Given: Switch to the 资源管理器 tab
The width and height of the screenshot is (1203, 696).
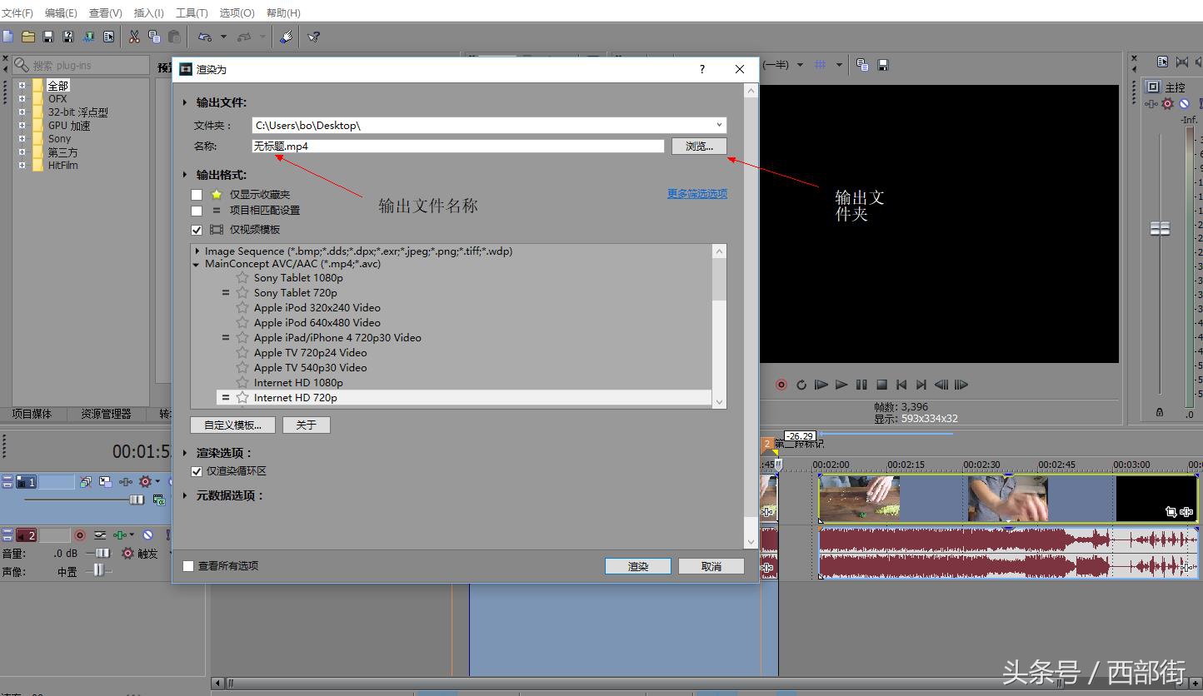Looking at the screenshot, I should point(106,414).
